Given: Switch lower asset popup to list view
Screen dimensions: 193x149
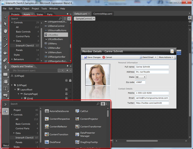Looking at the screenshot, I should pos(107,104).
